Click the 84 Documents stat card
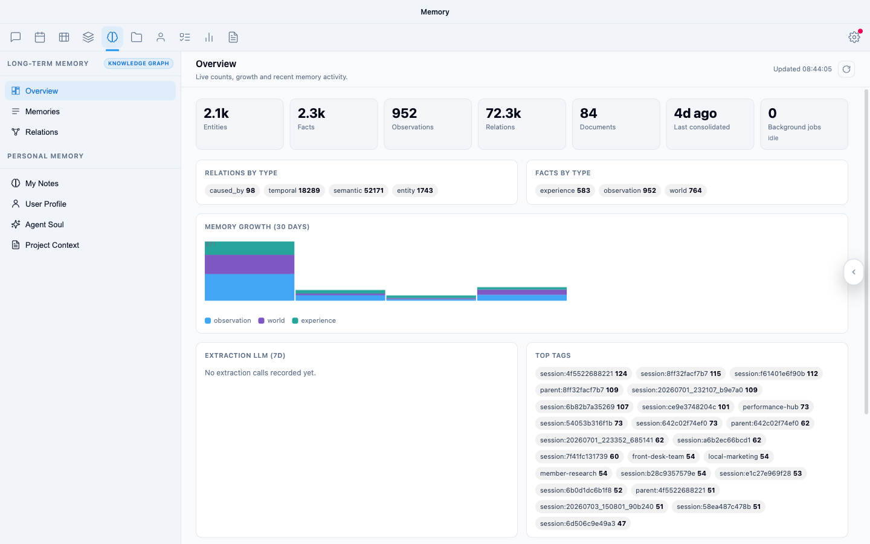This screenshot has width=870, height=544. point(616,124)
